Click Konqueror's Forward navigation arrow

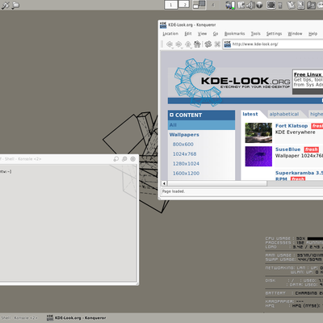tap(178, 44)
